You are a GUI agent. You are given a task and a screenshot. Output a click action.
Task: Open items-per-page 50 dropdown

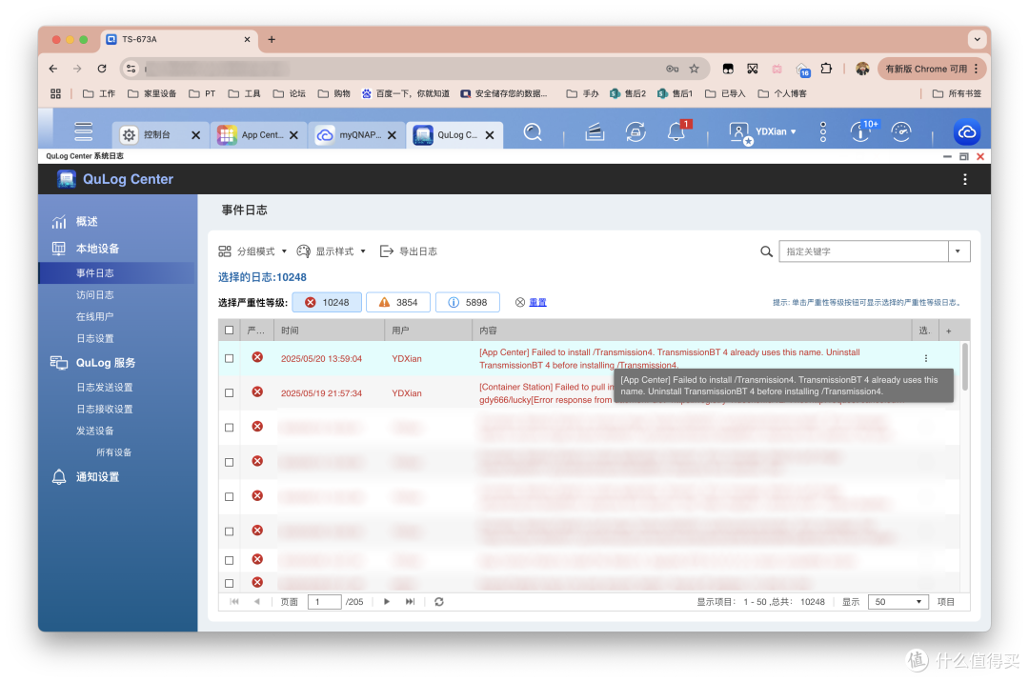click(898, 601)
